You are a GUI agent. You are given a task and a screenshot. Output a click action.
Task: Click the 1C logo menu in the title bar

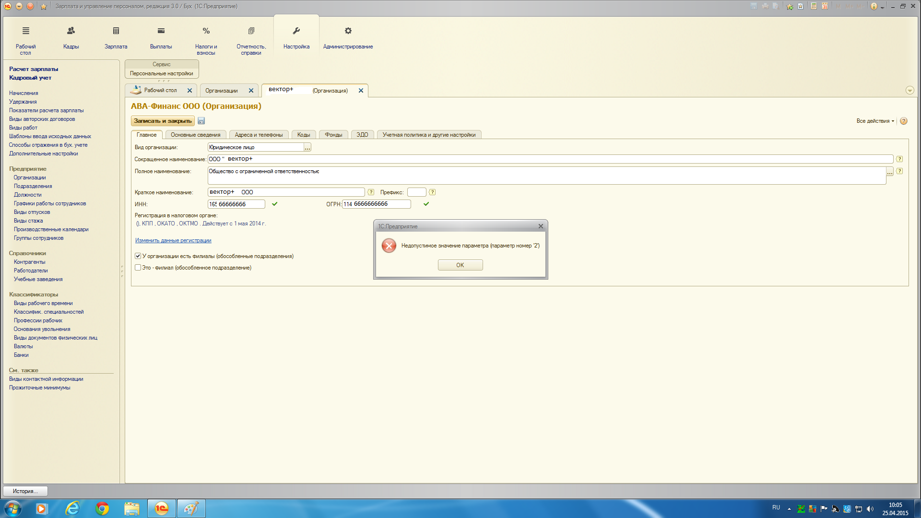point(8,6)
